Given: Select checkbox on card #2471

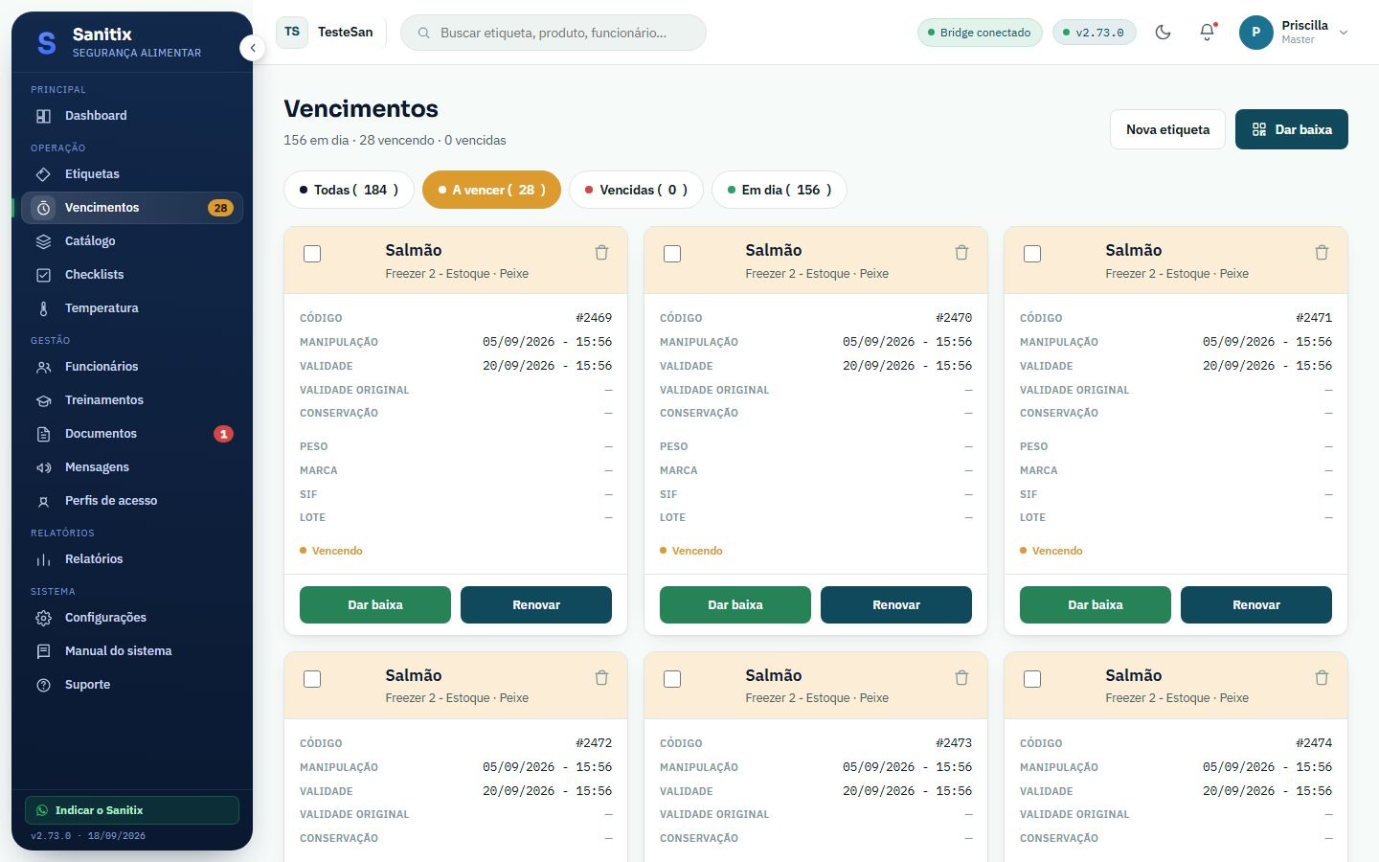Looking at the screenshot, I should [1032, 254].
